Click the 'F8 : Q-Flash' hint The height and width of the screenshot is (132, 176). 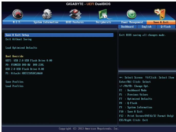click(128, 103)
